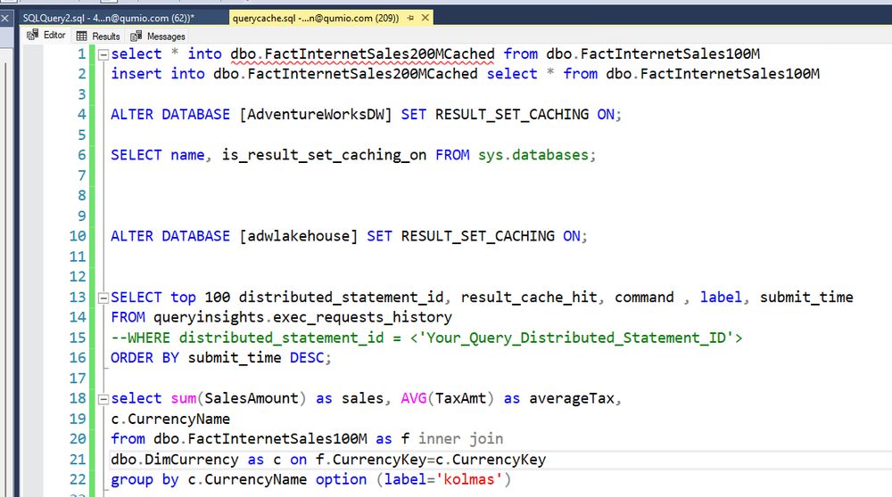Image resolution: width=892 pixels, height=497 pixels.
Task: Click 'result_cache_hit' on line 13
Action: (x=529, y=297)
